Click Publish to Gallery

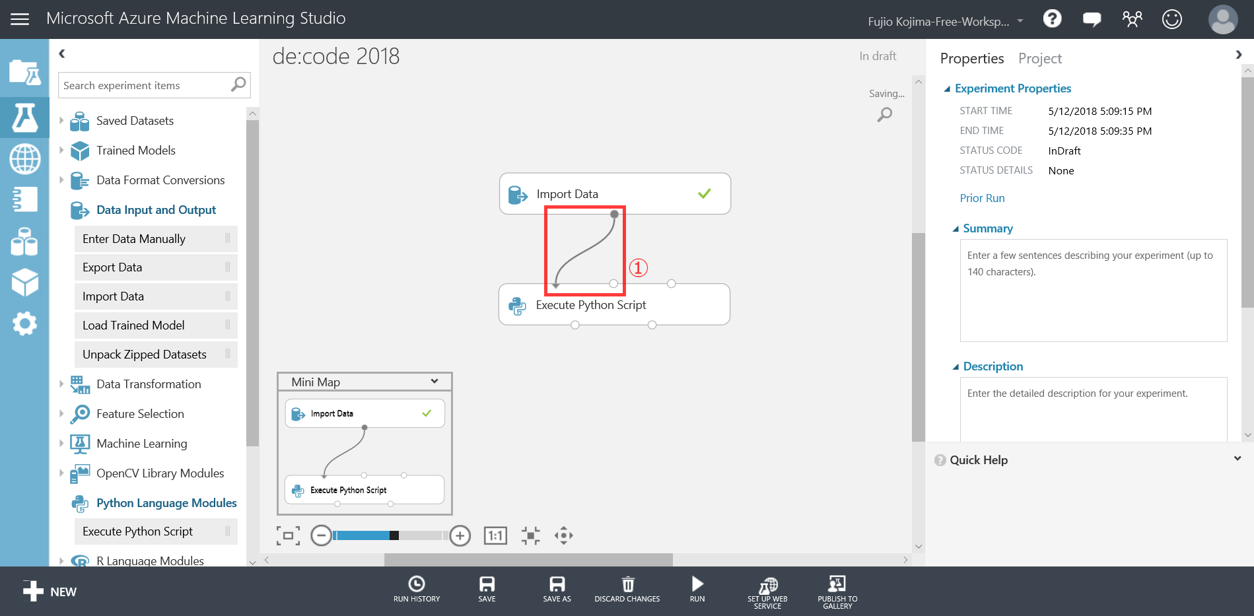[x=837, y=592]
